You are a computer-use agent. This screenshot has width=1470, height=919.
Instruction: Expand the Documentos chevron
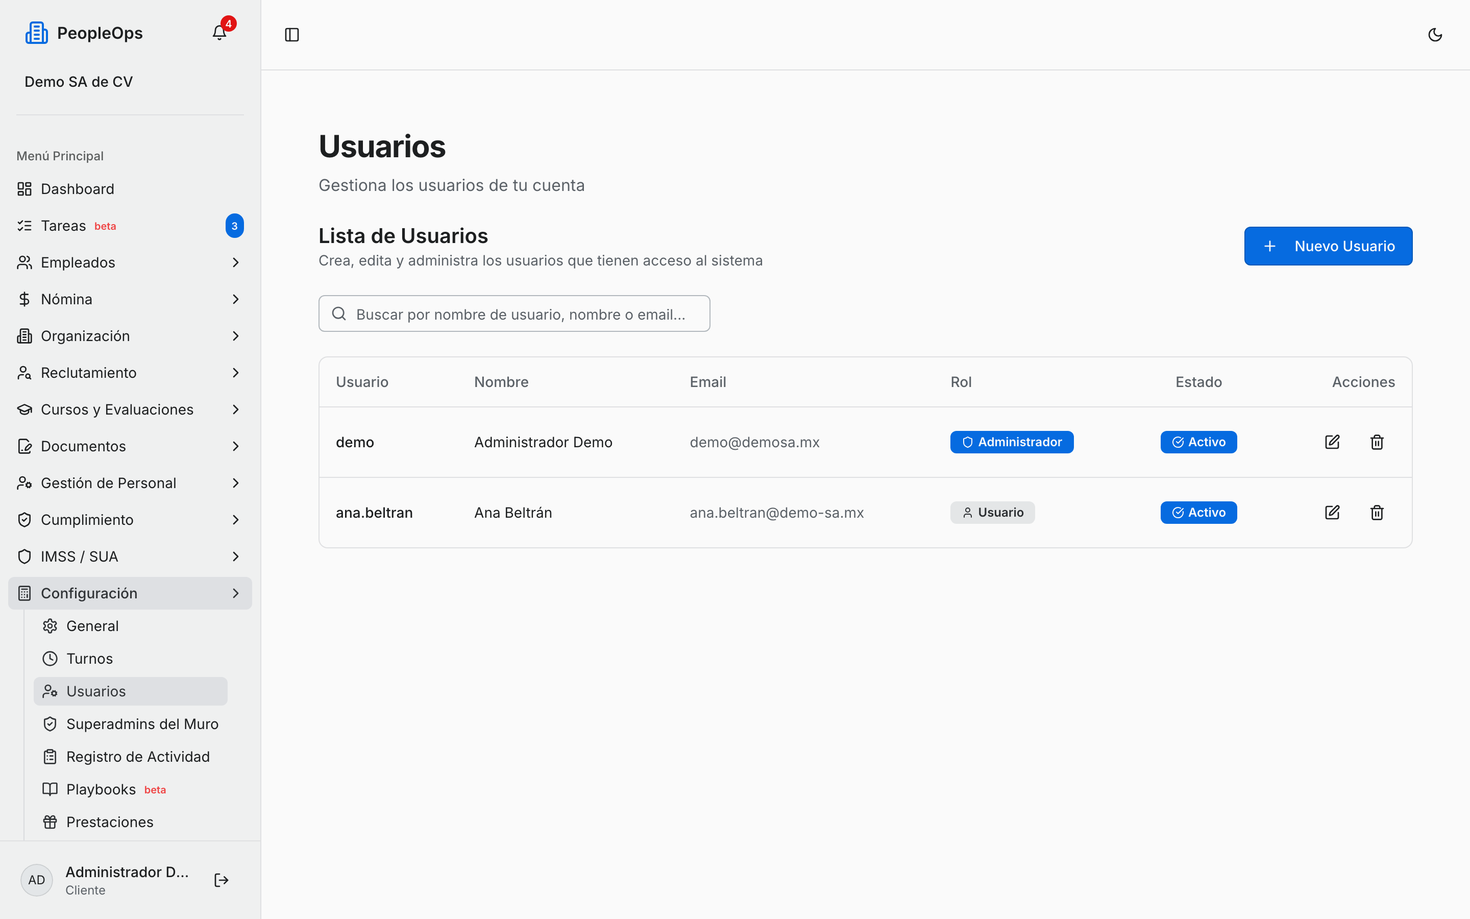click(236, 446)
